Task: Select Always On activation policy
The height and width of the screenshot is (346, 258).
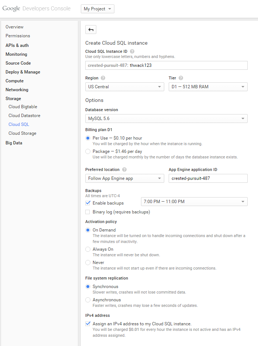Action: 88,249
